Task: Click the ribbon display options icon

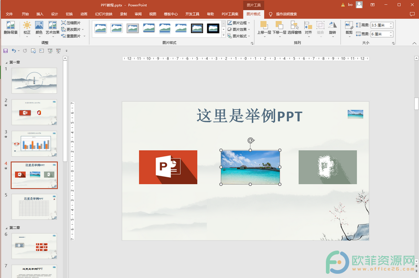Action: [372, 5]
